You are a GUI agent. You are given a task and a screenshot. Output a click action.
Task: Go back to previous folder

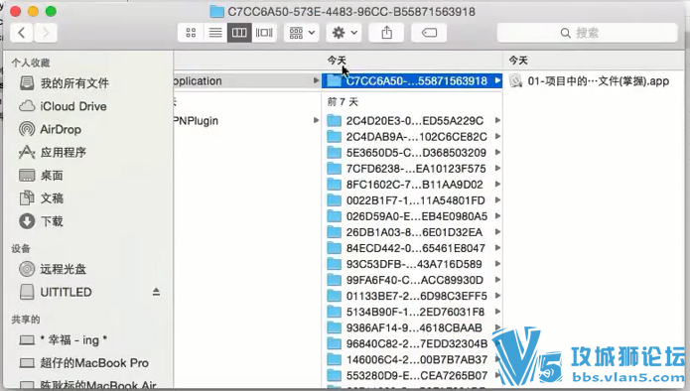[x=21, y=33]
